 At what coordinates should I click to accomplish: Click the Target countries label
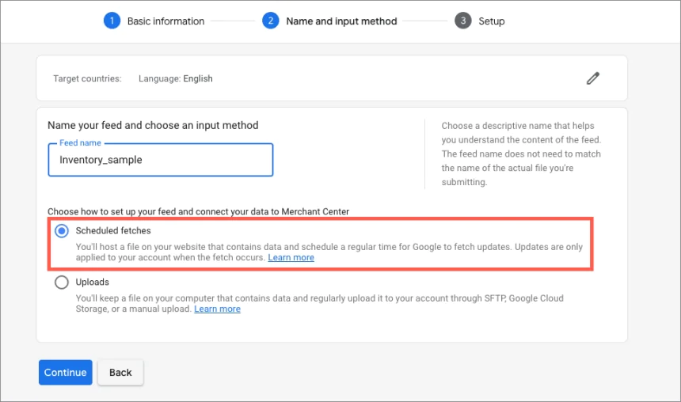point(87,79)
